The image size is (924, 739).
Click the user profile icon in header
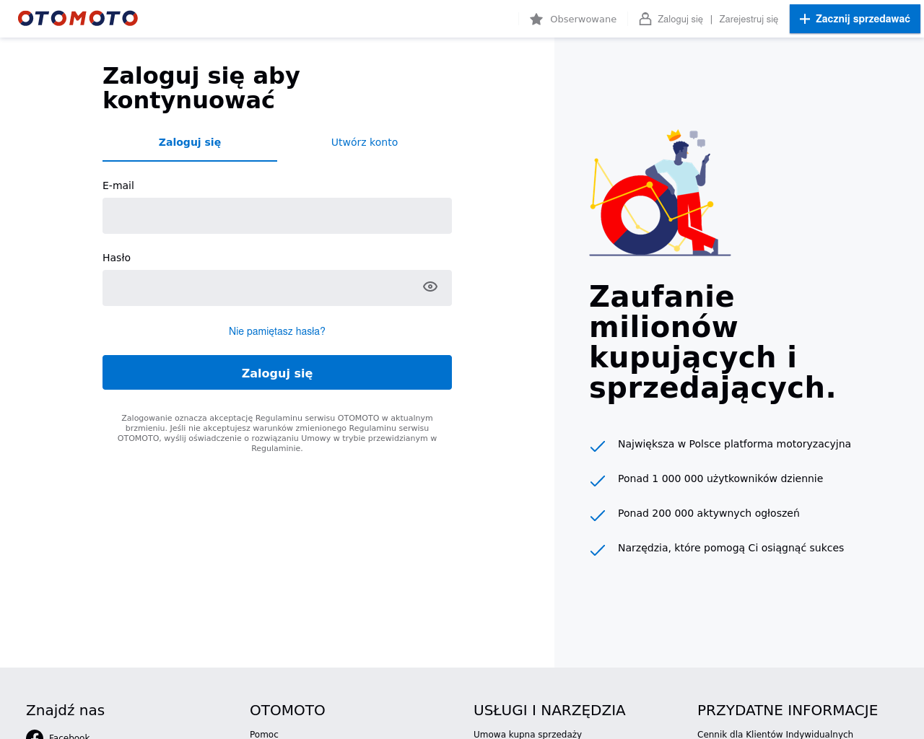pos(645,19)
